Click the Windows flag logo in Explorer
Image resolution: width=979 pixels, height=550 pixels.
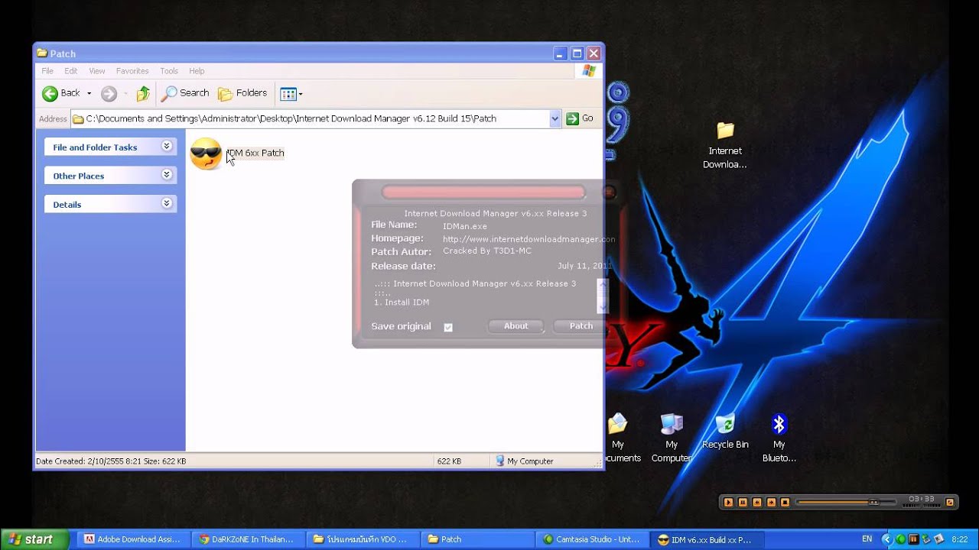pyautogui.click(x=588, y=71)
